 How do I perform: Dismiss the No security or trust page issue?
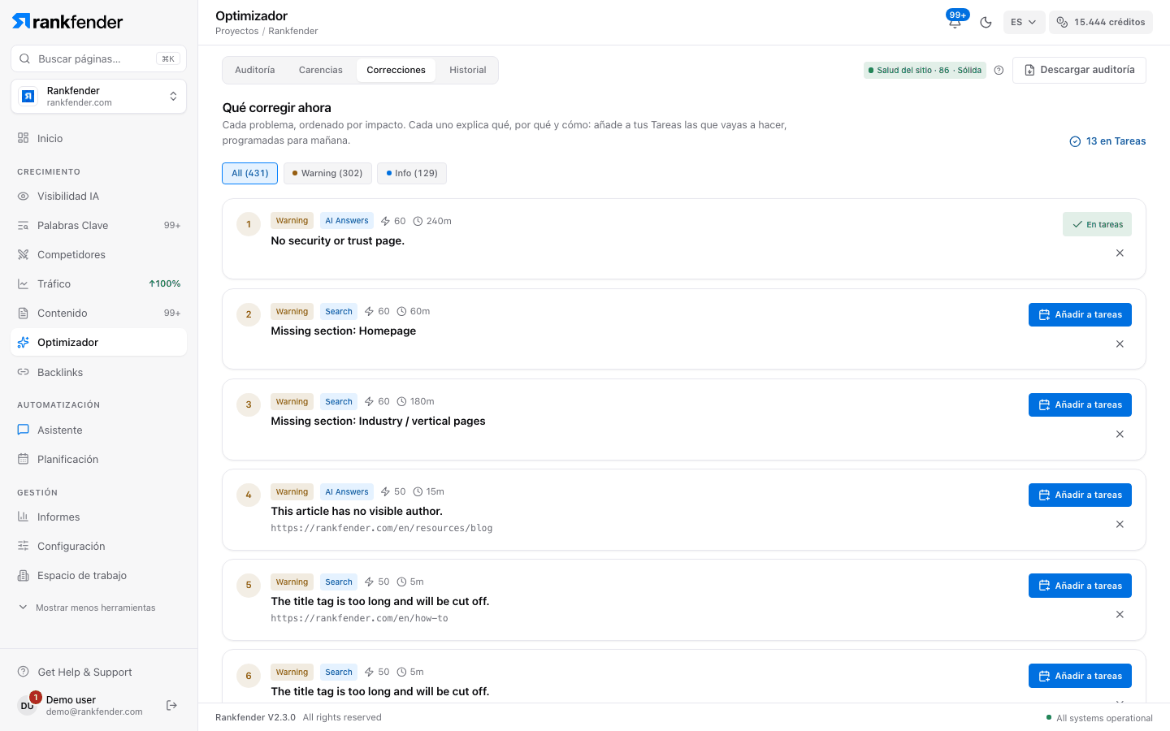pos(1120,253)
